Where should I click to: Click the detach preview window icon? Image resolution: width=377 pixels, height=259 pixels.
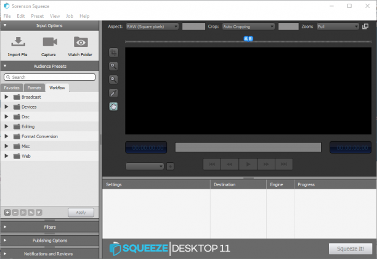[365, 27]
